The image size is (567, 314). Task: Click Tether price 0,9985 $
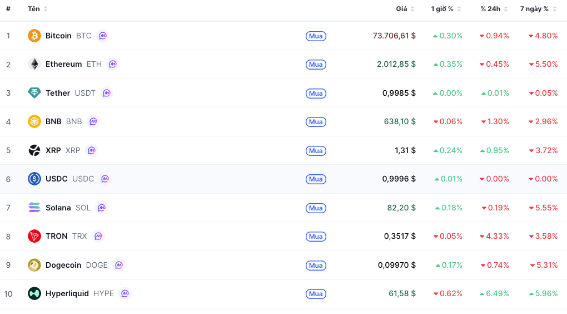tap(399, 93)
